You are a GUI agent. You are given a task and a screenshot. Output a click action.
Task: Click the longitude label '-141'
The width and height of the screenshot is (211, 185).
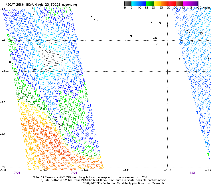126,170
